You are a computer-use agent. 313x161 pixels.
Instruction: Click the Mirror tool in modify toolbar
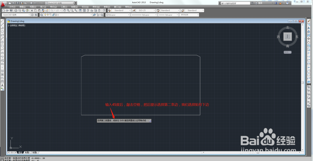[309, 28]
